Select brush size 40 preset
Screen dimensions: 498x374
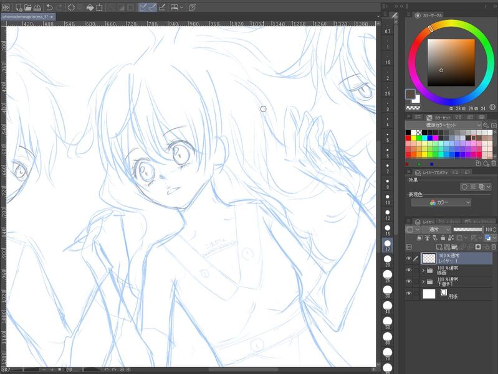pos(388,307)
